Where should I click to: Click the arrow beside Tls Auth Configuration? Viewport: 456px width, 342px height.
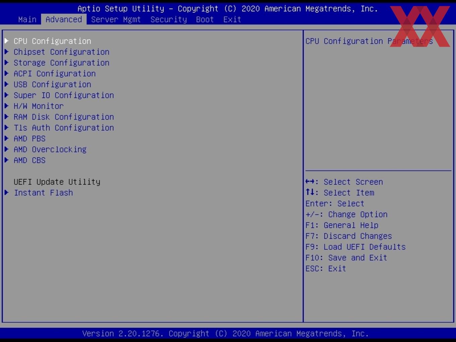6,128
